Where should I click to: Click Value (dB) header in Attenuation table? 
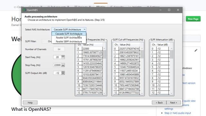click(163, 44)
